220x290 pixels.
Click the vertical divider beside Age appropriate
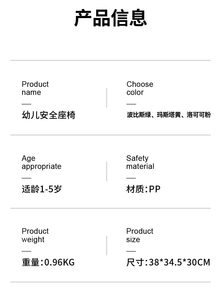tap(107, 171)
